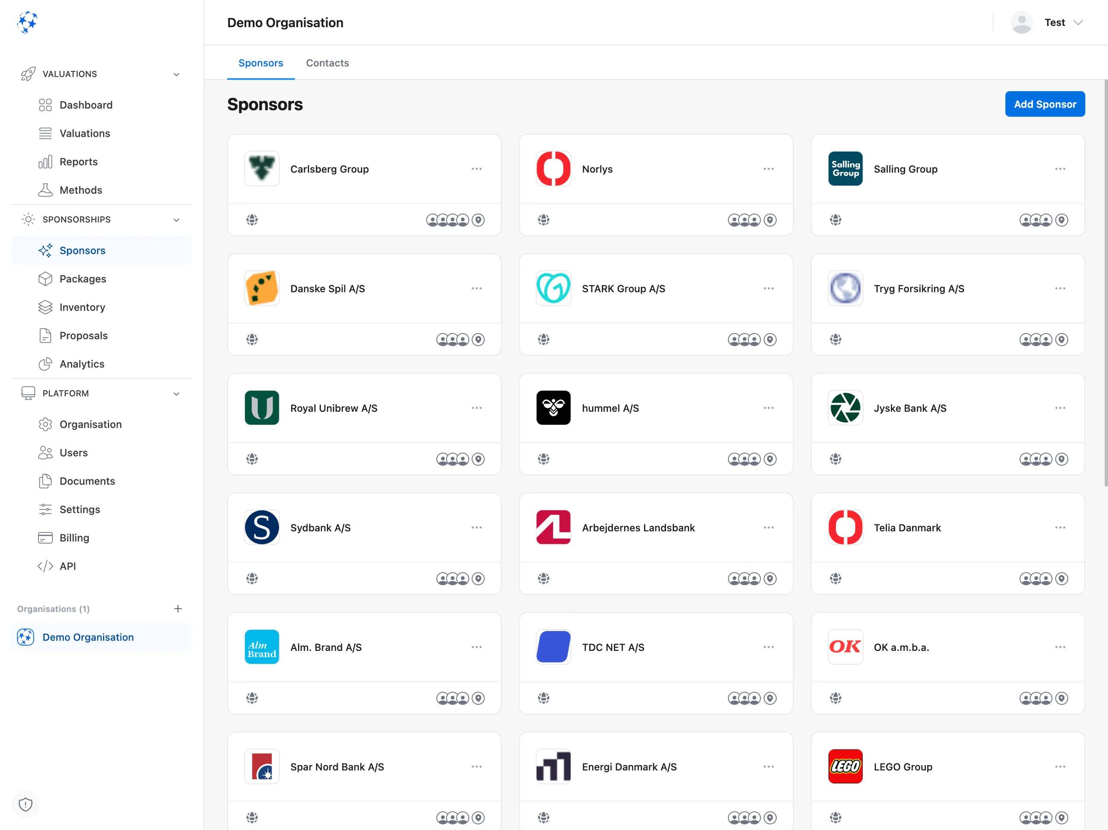
Task: Click the Royal Unibrew A/S logo
Action: [262, 407]
